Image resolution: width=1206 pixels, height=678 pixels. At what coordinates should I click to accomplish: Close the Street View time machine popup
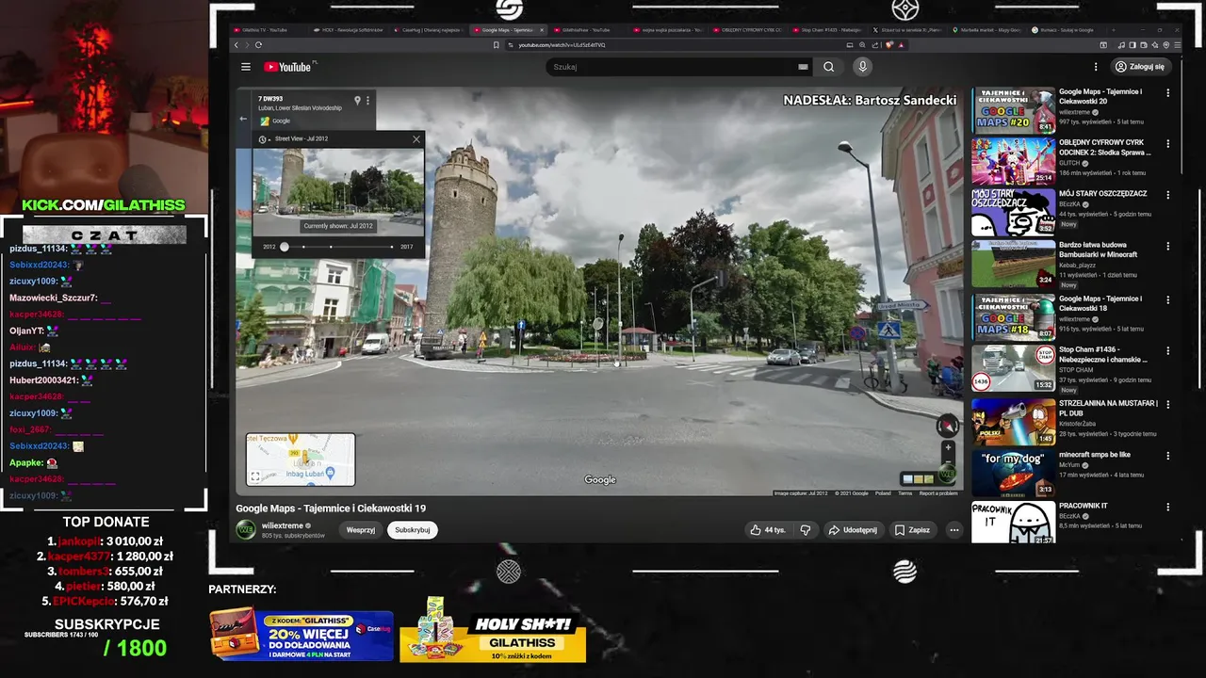pos(416,139)
